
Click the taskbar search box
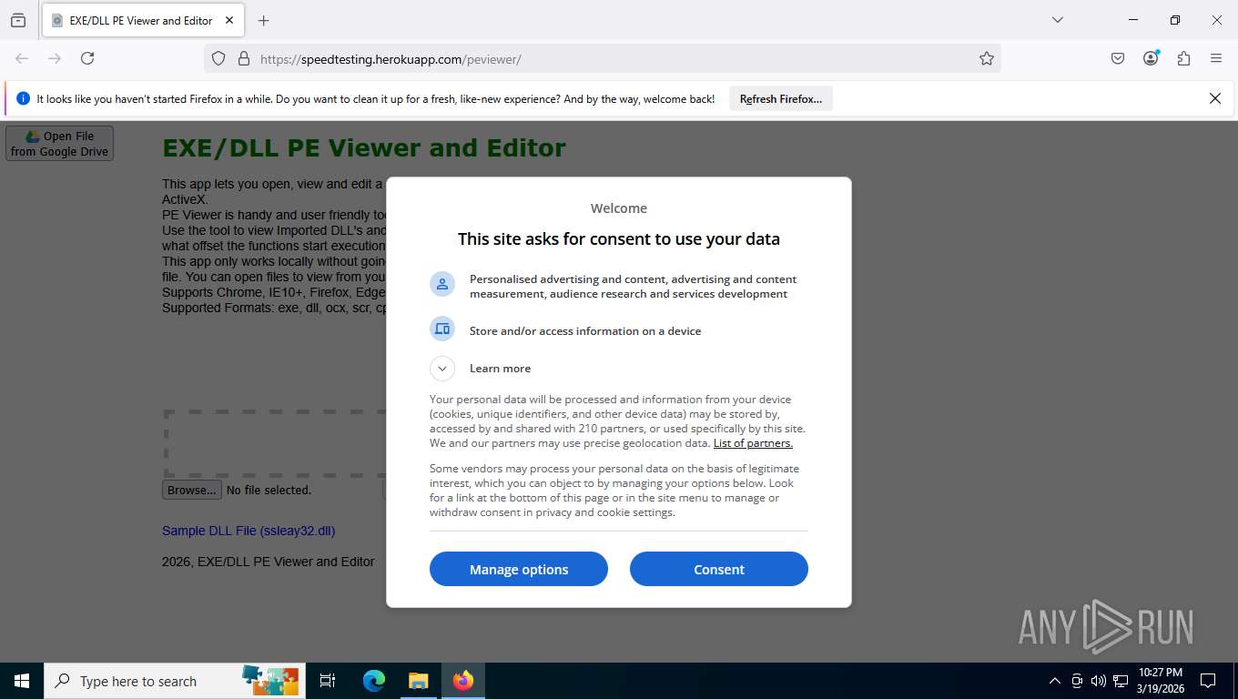click(x=173, y=681)
